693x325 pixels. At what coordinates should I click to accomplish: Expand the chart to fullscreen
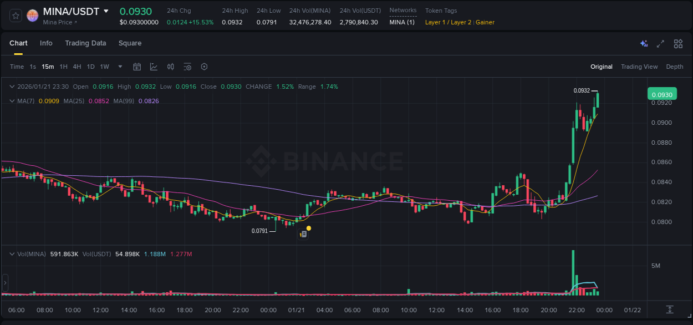(x=660, y=43)
